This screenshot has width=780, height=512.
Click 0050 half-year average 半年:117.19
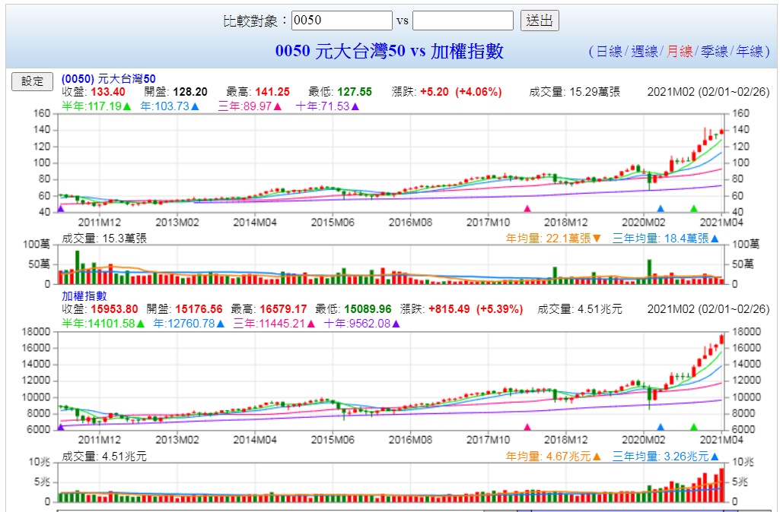(x=97, y=106)
